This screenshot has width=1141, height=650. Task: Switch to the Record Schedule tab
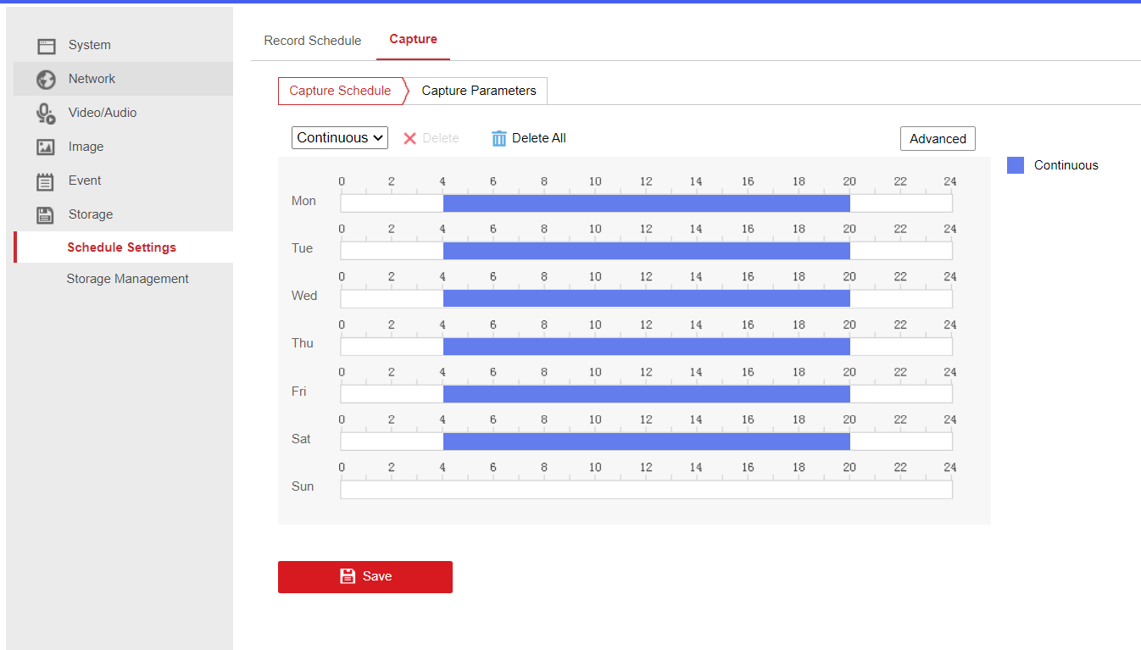click(x=312, y=41)
